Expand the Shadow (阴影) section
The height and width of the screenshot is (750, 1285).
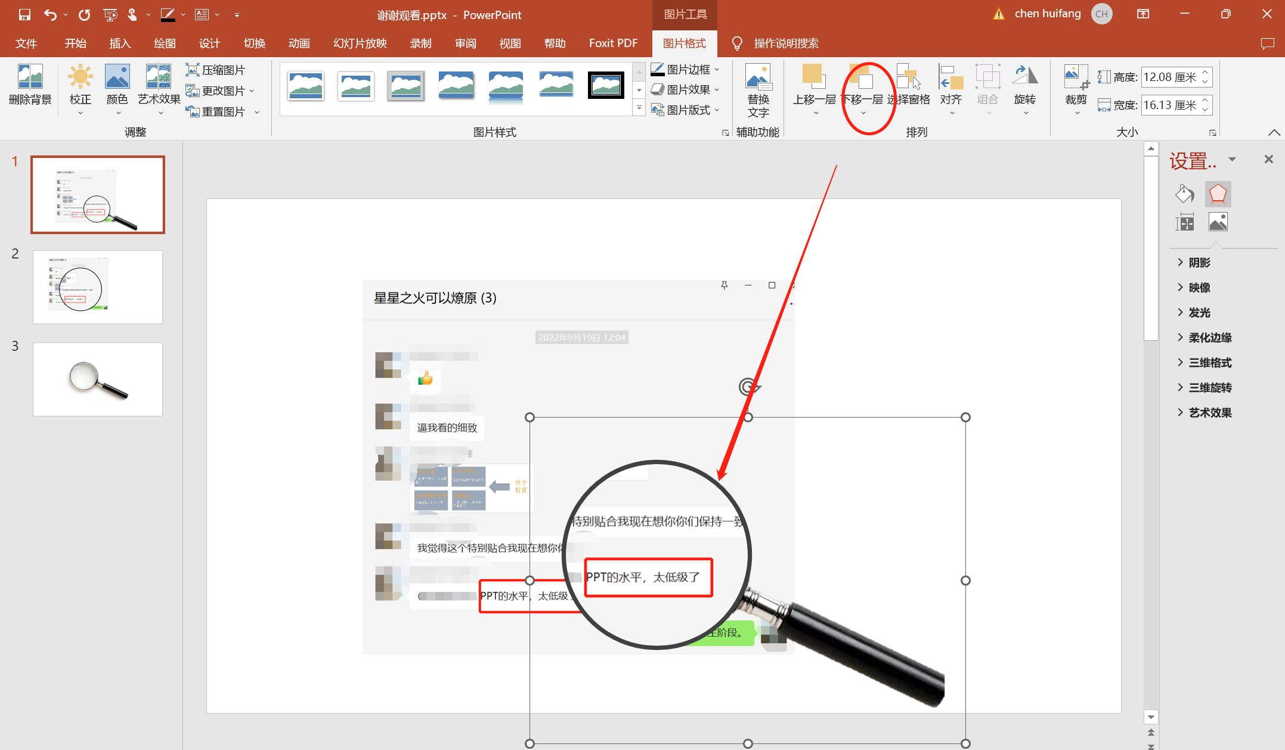coord(1199,263)
